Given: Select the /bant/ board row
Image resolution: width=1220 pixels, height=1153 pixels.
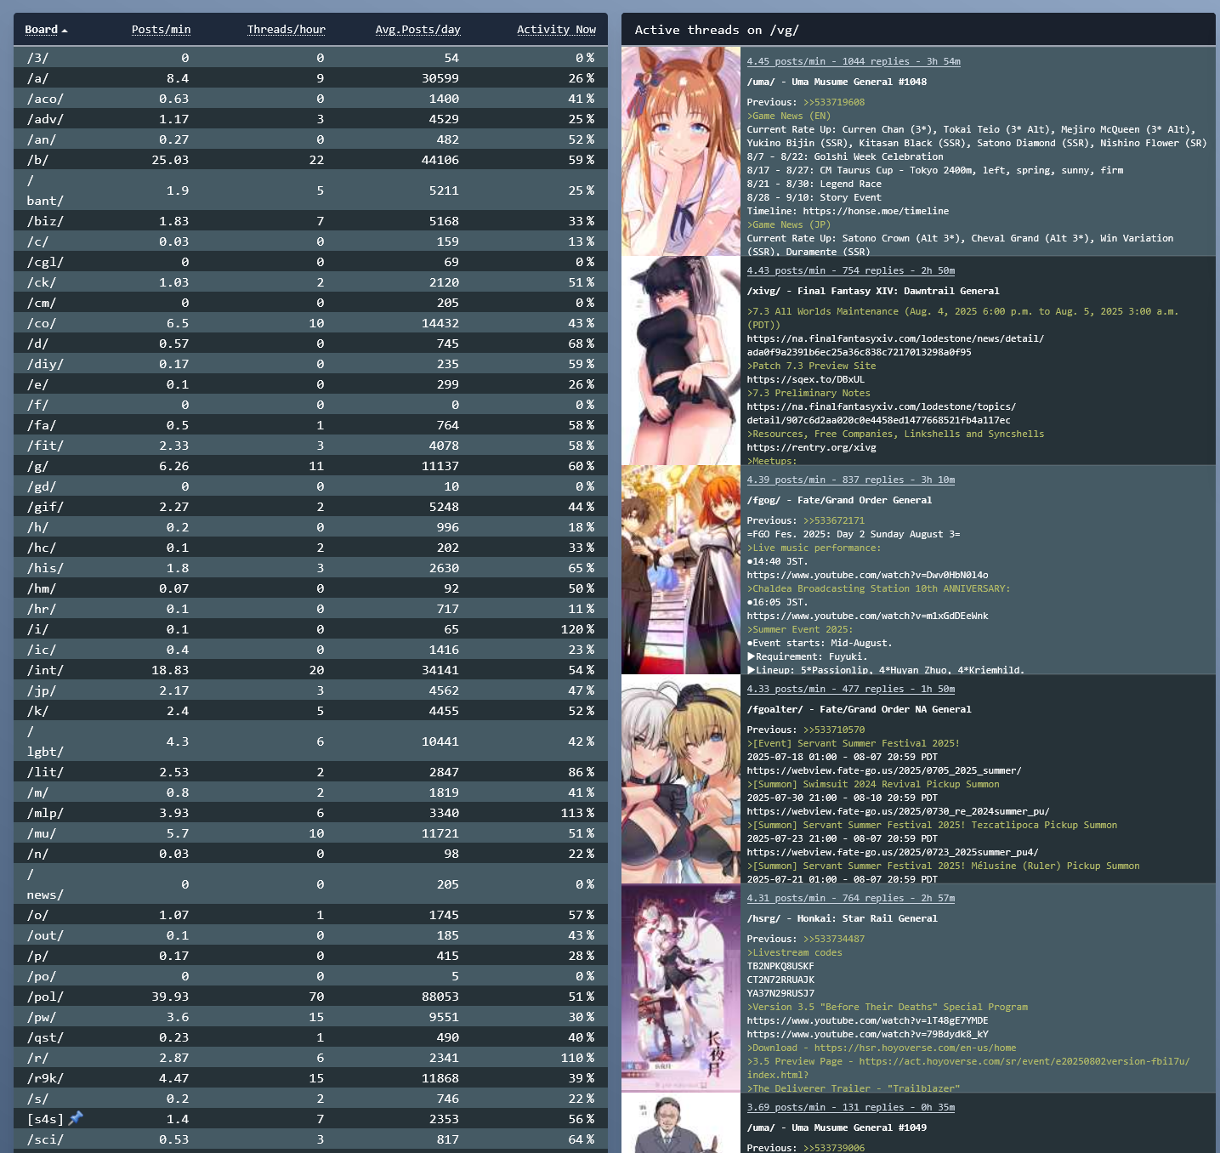Looking at the screenshot, I should 310,190.
